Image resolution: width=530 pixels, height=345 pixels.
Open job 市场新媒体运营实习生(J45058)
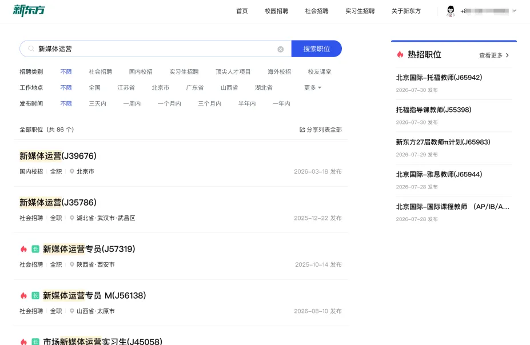(102, 341)
